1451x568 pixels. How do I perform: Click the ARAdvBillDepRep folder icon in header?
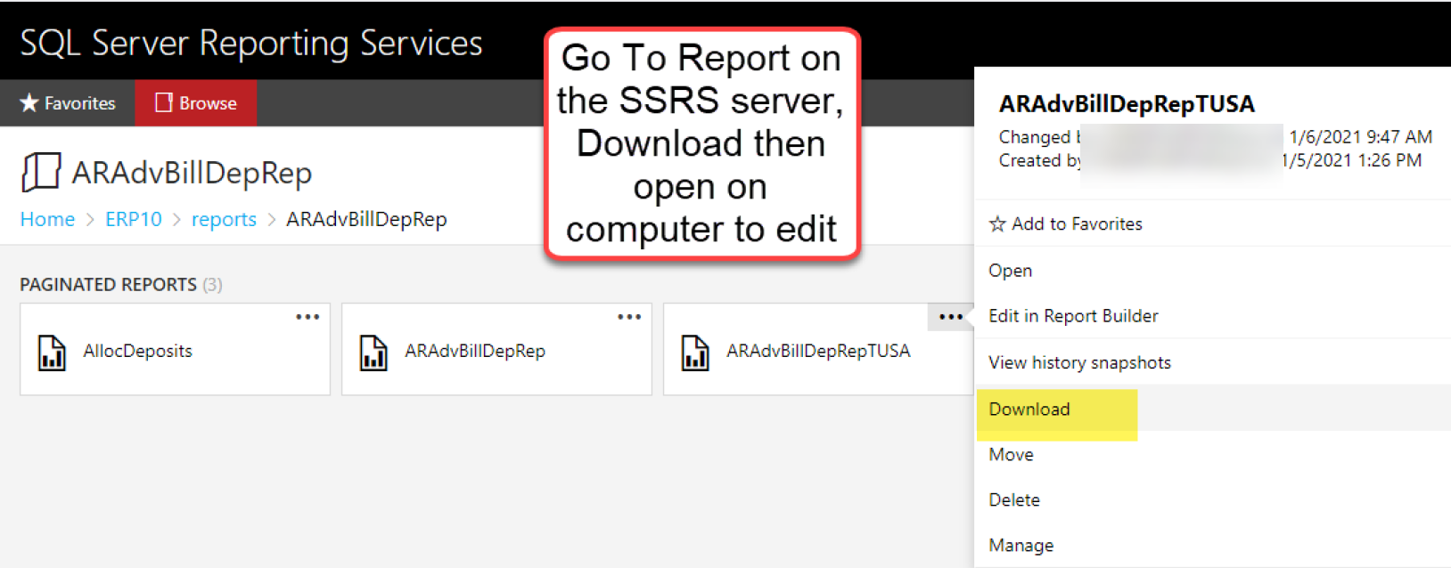pos(41,172)
